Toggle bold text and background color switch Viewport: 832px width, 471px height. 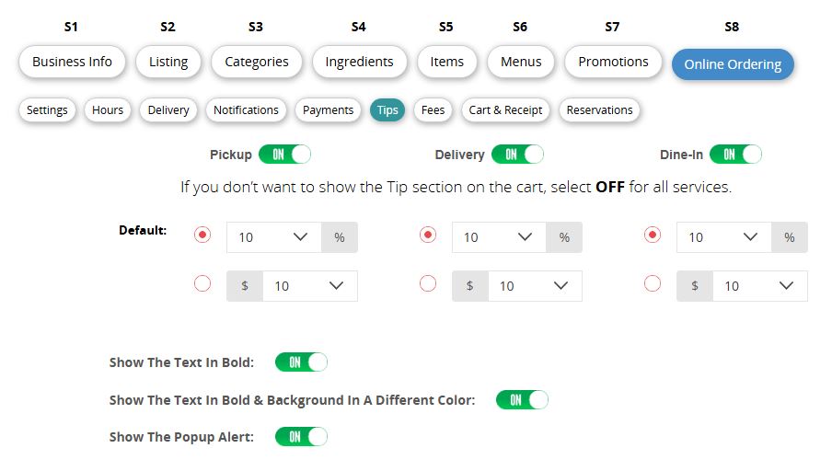click(522, 400)
